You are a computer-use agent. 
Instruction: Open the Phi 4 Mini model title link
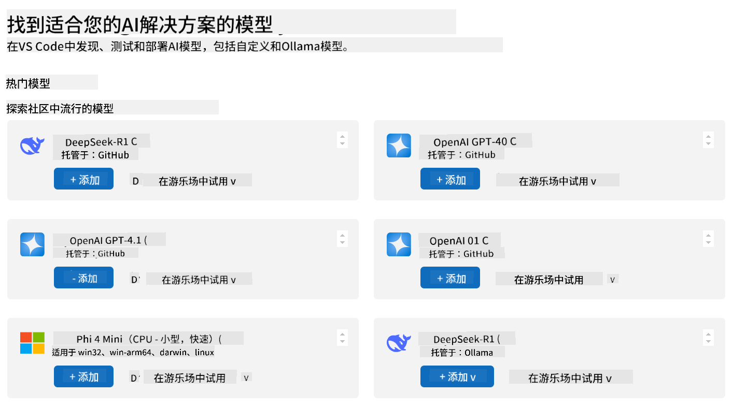(x=148, y=339)
